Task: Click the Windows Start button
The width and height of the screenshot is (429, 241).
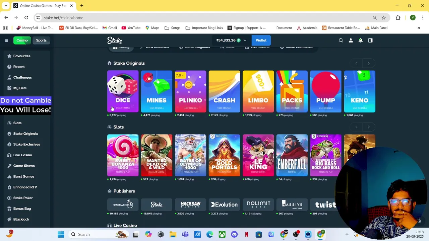Action: coord(61,234)
